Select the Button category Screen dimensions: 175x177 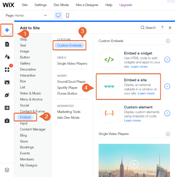(25, 57)
